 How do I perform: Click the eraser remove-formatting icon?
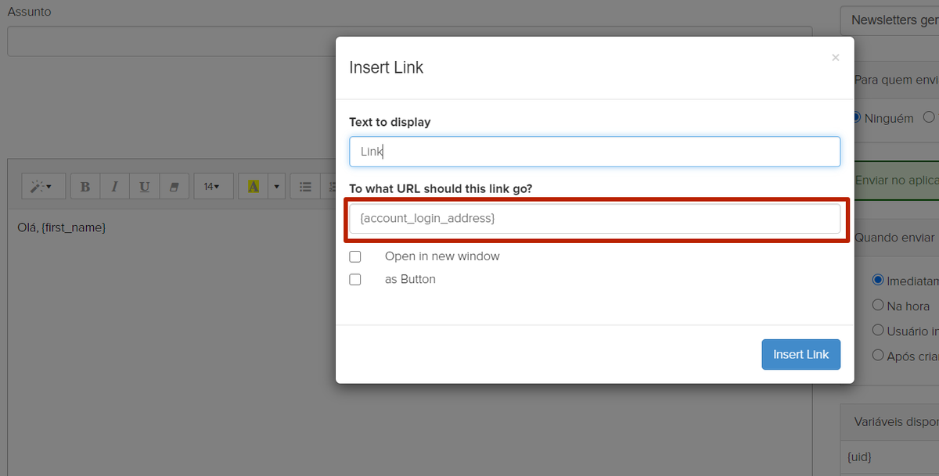(174, 187)
